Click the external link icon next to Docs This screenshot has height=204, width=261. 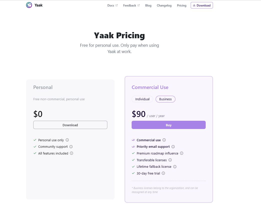pyautogui.click(x=117, y=5)
